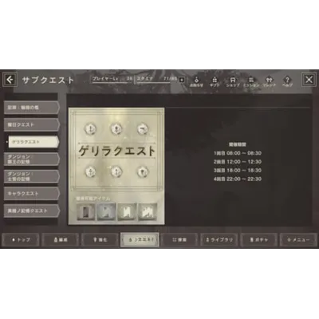Open the large ゲリラクエスト banner

116,151
